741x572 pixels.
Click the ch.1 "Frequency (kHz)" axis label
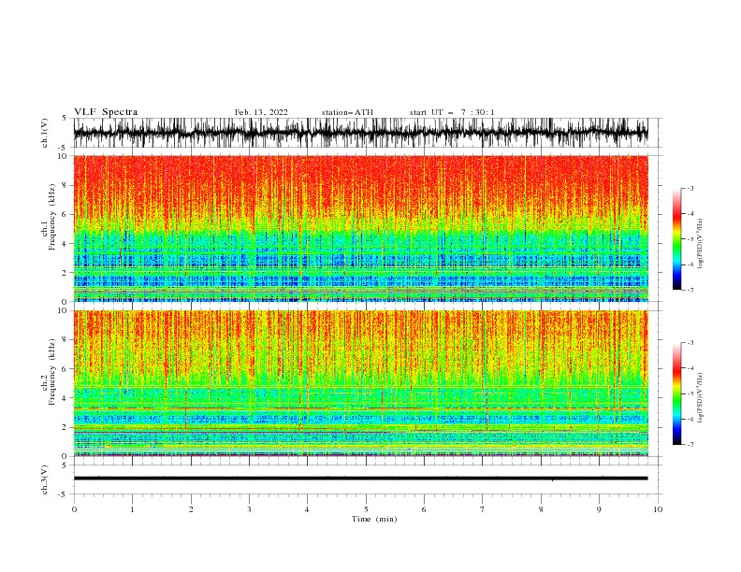52,218
